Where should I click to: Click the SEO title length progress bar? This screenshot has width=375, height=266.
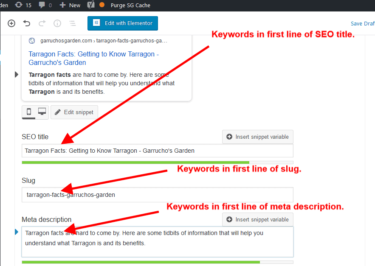(x=158, y=162)
